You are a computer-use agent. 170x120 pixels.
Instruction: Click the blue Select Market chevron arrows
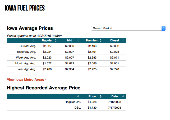pyautogui.click(x=163, y=28)
